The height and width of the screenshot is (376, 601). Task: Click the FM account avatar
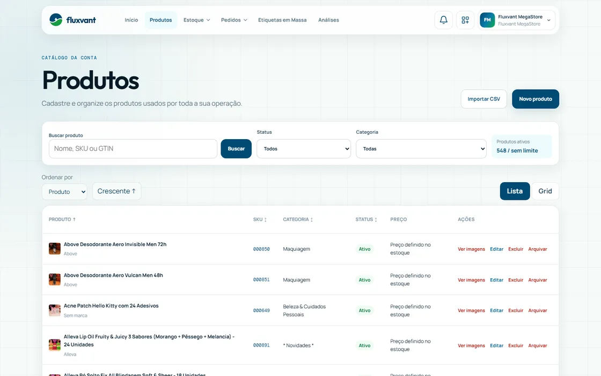click(487, 20)
